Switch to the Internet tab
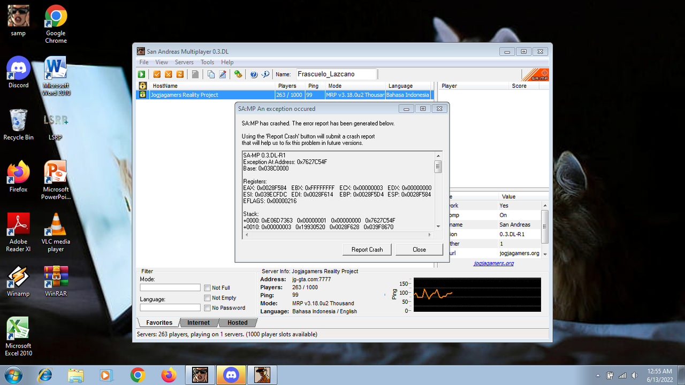This screenshot has width=685, height=385. pyautogui.click(x=198, y=322)
